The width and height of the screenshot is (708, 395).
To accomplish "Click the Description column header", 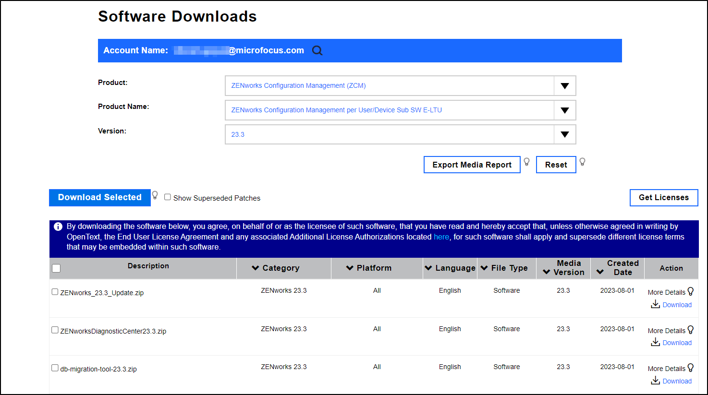I will (148, 266).
